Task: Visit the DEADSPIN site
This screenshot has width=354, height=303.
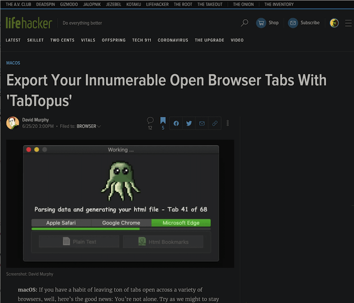Action: pos(45,4)
